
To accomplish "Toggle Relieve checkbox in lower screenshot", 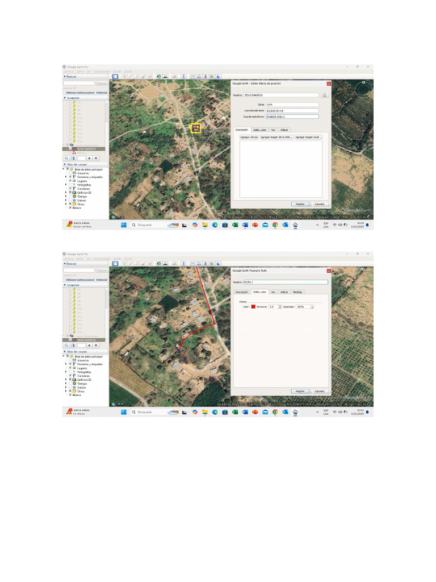I will click(70, 395).
